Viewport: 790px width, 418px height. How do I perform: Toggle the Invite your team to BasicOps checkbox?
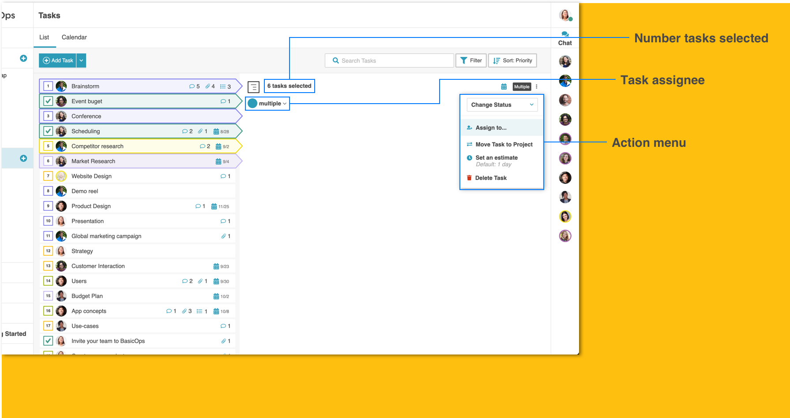click(49, 341)
